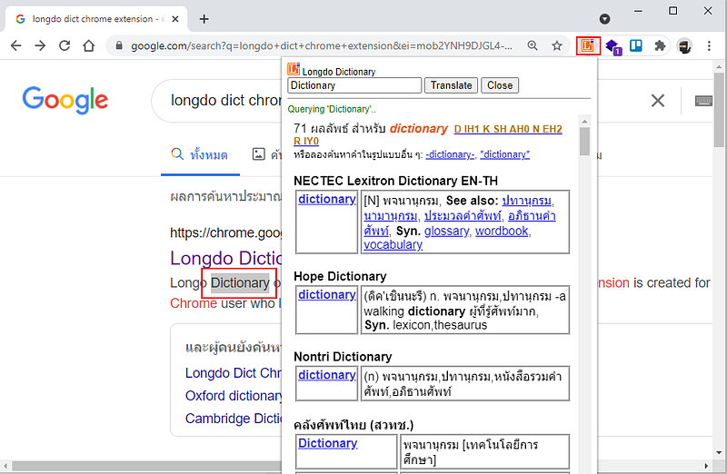The image size is (727, 474).
Task: Open the vocabulary synonym link
Action: coord(393,244)
